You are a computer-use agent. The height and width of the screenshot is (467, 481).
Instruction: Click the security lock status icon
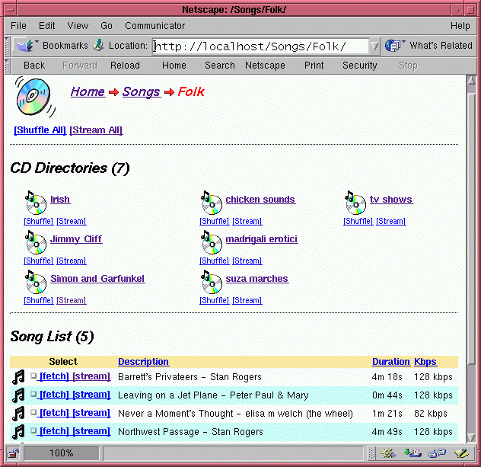point(13,453)
